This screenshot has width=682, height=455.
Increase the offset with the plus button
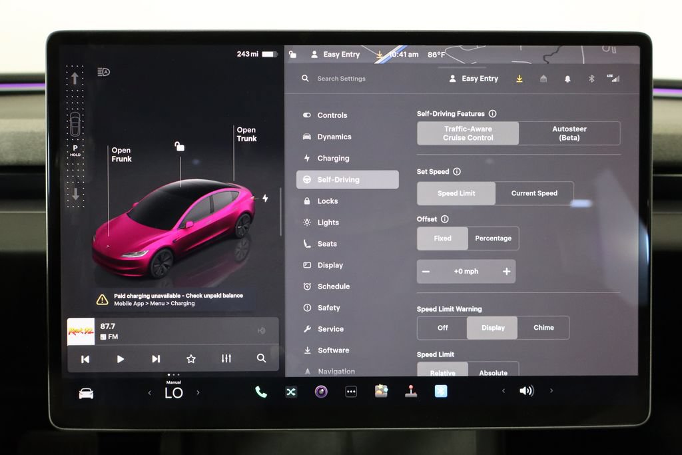click(506, 271)
